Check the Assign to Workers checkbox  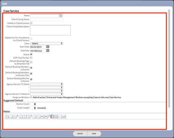(x=31, y=97)
